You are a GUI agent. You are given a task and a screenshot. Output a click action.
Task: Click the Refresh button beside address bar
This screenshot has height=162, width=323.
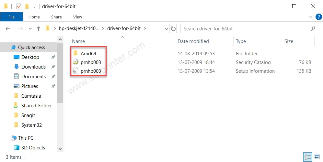[x=173, y=28]
